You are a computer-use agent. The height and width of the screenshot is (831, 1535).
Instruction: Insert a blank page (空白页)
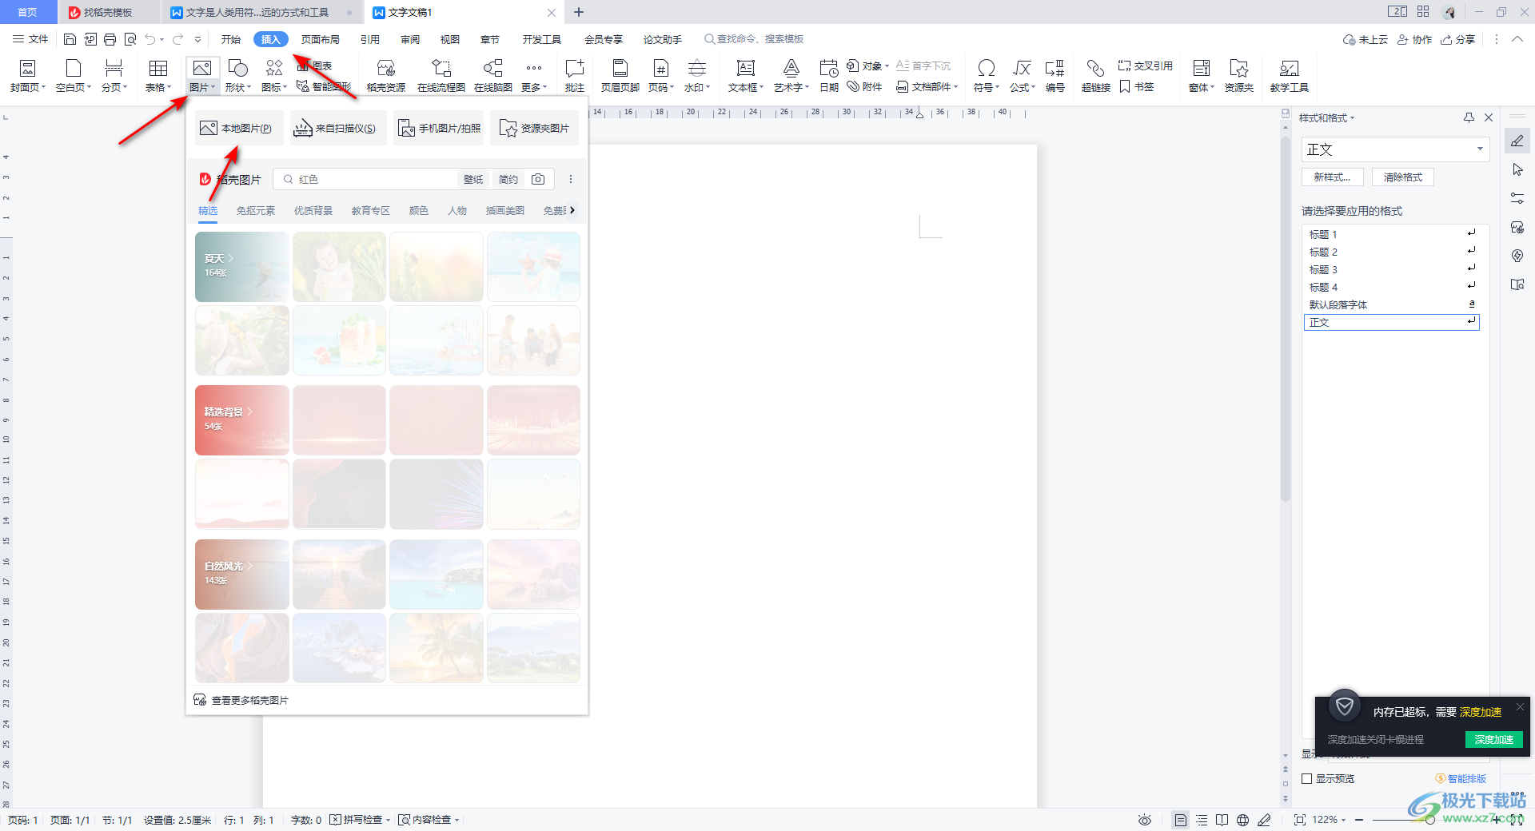[74, 77]
